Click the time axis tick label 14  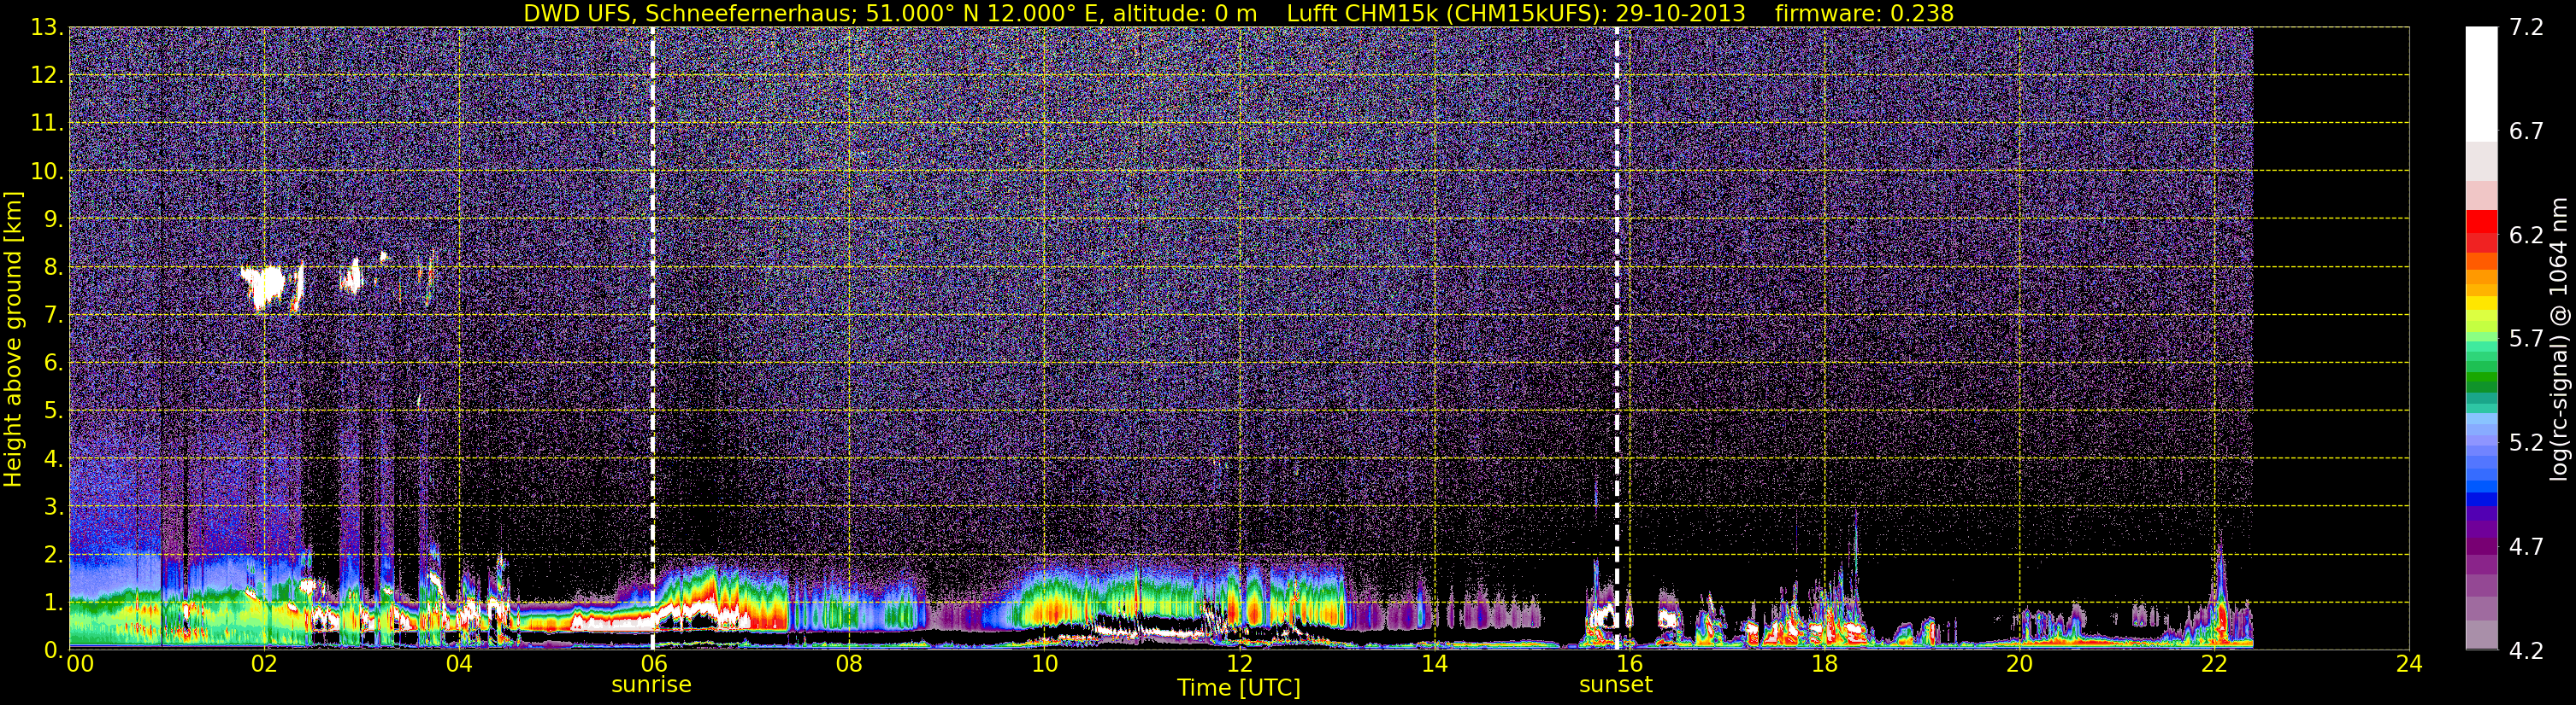pos(1434,665)
